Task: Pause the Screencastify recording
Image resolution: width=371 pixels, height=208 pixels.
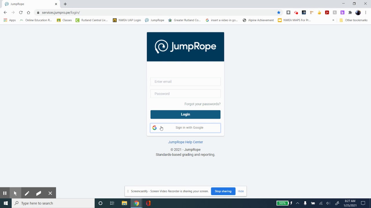Action: click(x=5, y=193)
